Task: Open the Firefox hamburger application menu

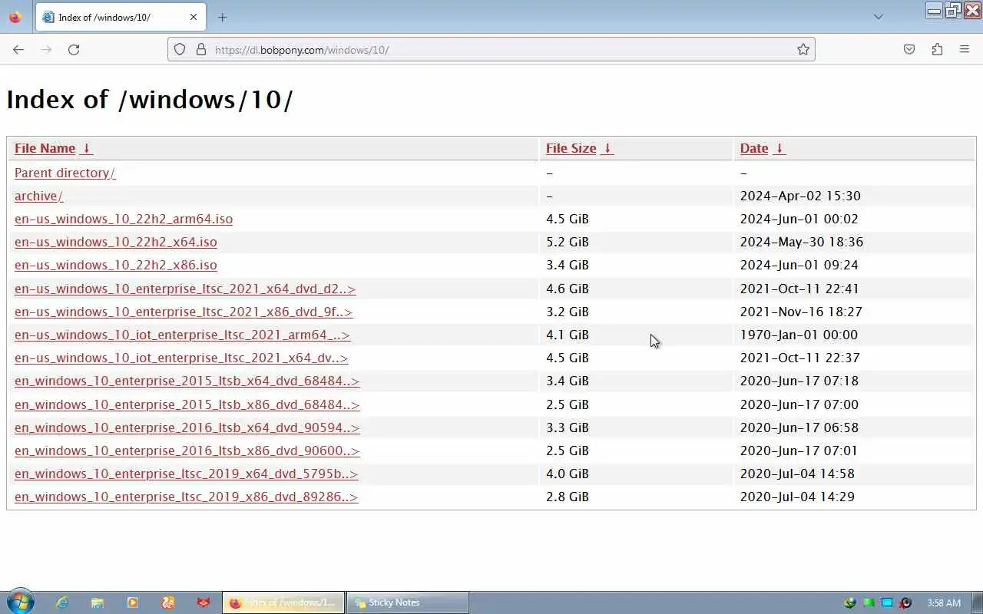Action: [965, 49]
